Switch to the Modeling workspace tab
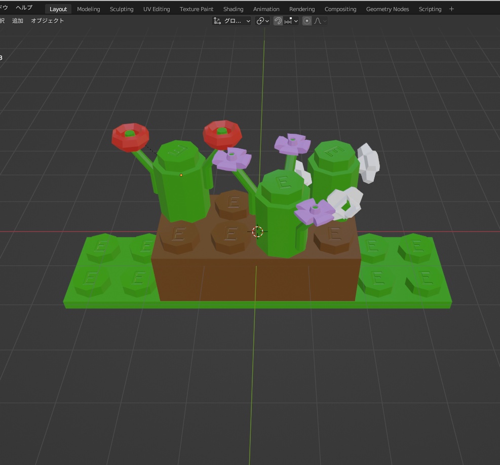The image size is (500, 465). pos(88,9)
